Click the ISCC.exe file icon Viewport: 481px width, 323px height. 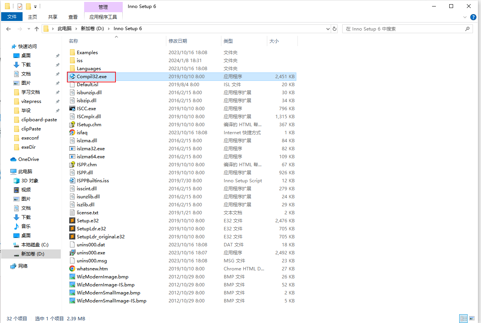72,108
